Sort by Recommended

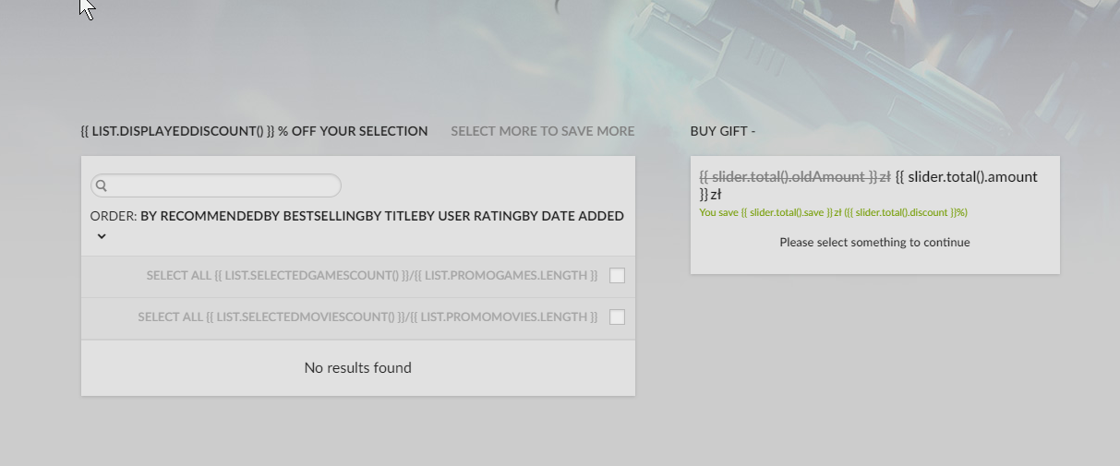(x=201, y=216)
